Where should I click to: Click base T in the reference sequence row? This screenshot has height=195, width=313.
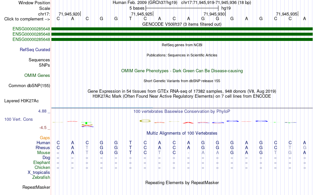tap(130, 18)
